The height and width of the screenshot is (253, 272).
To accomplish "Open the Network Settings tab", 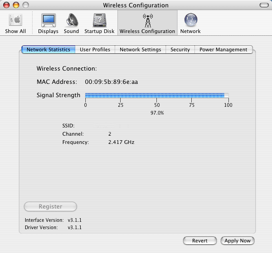I will (140, 49).
